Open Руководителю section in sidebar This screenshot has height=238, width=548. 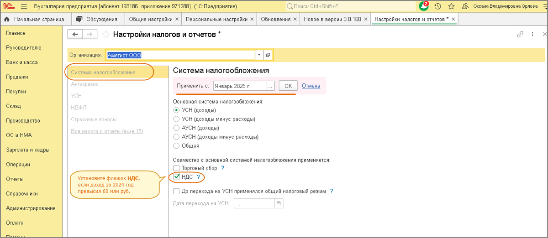[x=24, y=48]
